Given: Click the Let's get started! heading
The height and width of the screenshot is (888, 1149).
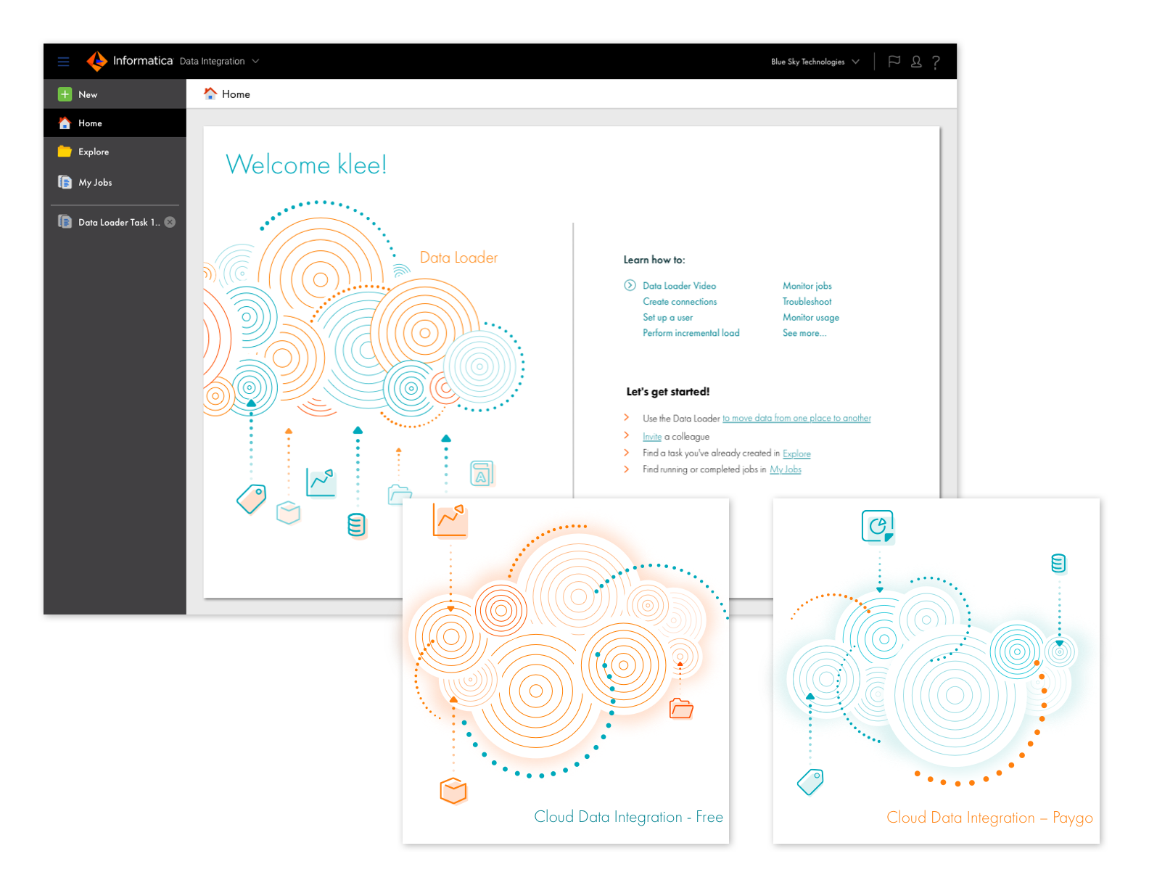Looking at the screenshot, I should coord(668,392).
